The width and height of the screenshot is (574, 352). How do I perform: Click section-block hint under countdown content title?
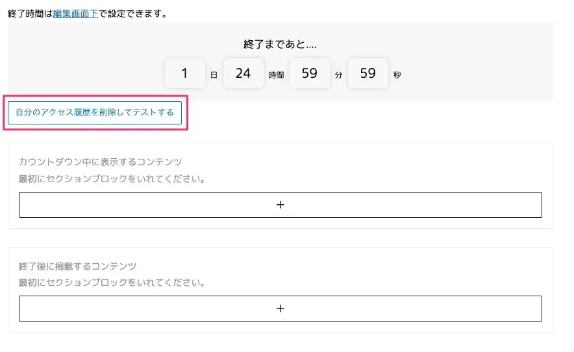(112, 178)
